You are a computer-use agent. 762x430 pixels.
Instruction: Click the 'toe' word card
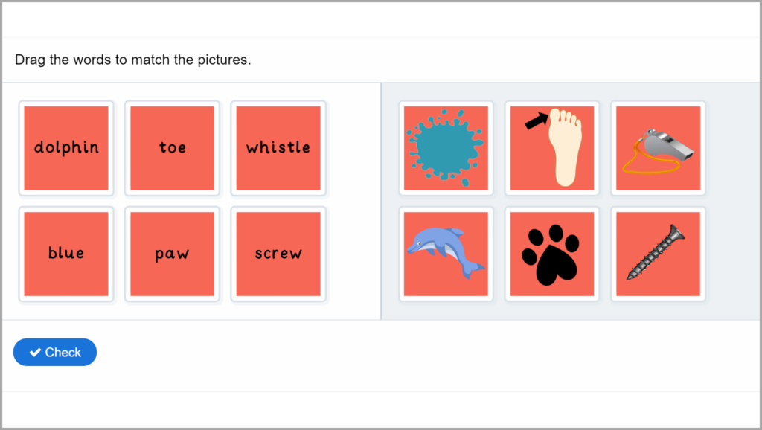(x=172, y=147)
